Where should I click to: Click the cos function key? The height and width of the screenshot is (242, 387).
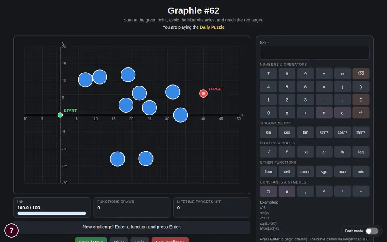point(287,132)
